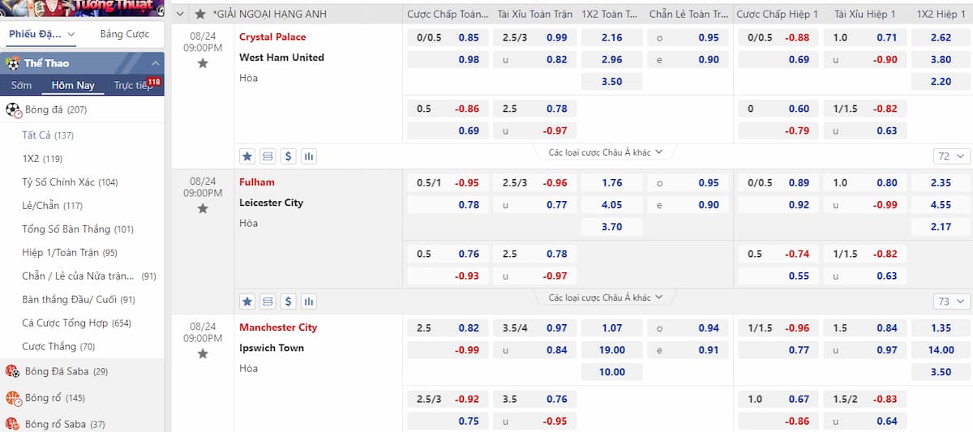
Task: Click Manchester City 1X2 odds 1.07
Action: click(x=612, y=328)
